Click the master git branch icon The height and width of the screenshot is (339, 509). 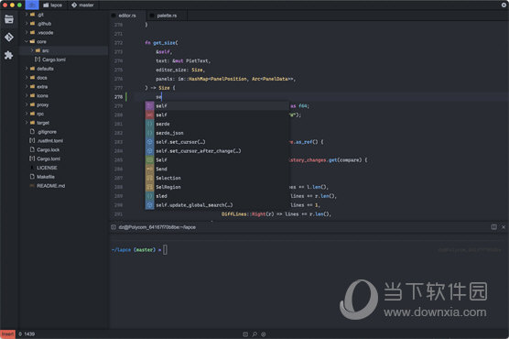click(x=74, y=5)
